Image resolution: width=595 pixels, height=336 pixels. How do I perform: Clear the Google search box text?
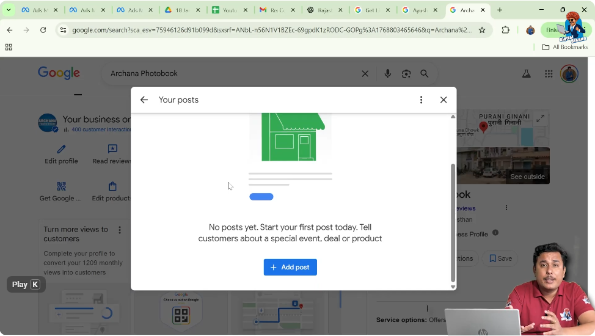(365, 74)
